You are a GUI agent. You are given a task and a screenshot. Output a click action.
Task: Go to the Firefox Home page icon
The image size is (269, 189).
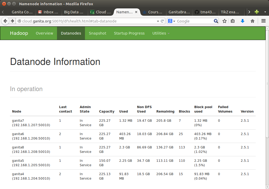[252, 21]
